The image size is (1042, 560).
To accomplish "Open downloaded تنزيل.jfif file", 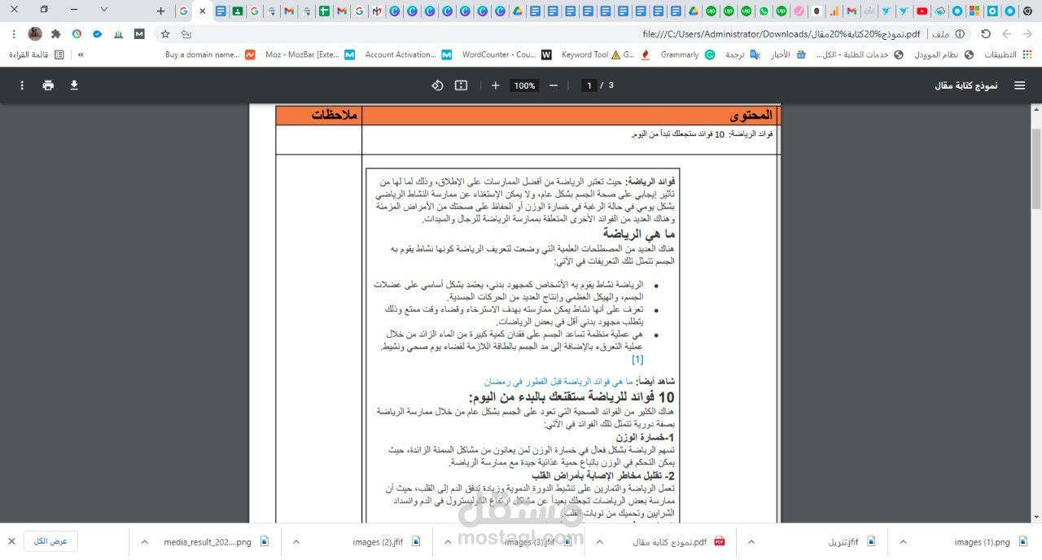I will point(852,541).
